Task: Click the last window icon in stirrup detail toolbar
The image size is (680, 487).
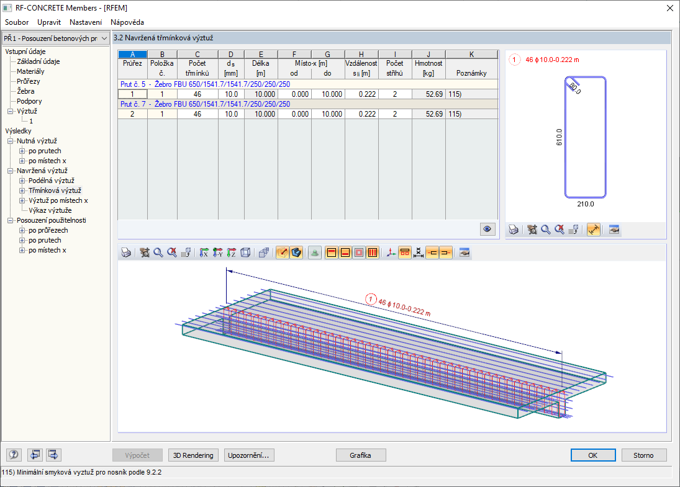Action: (x=614, y=230)
